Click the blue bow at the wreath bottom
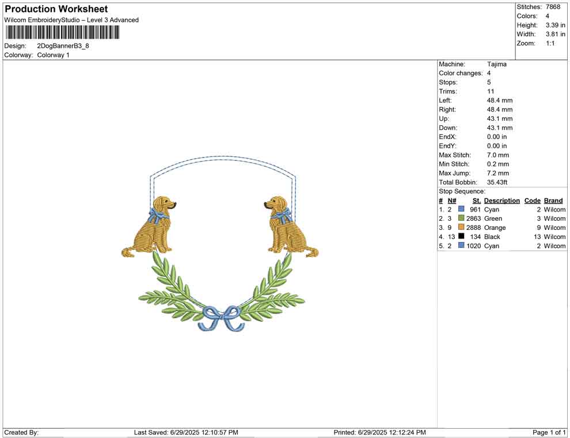This screenshot has width=570, height=438. 221,318
